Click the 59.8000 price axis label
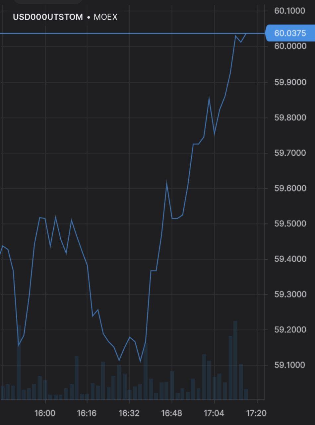This screenshot has width=315, height=425. pyautogui.click(x=290, y=118)
